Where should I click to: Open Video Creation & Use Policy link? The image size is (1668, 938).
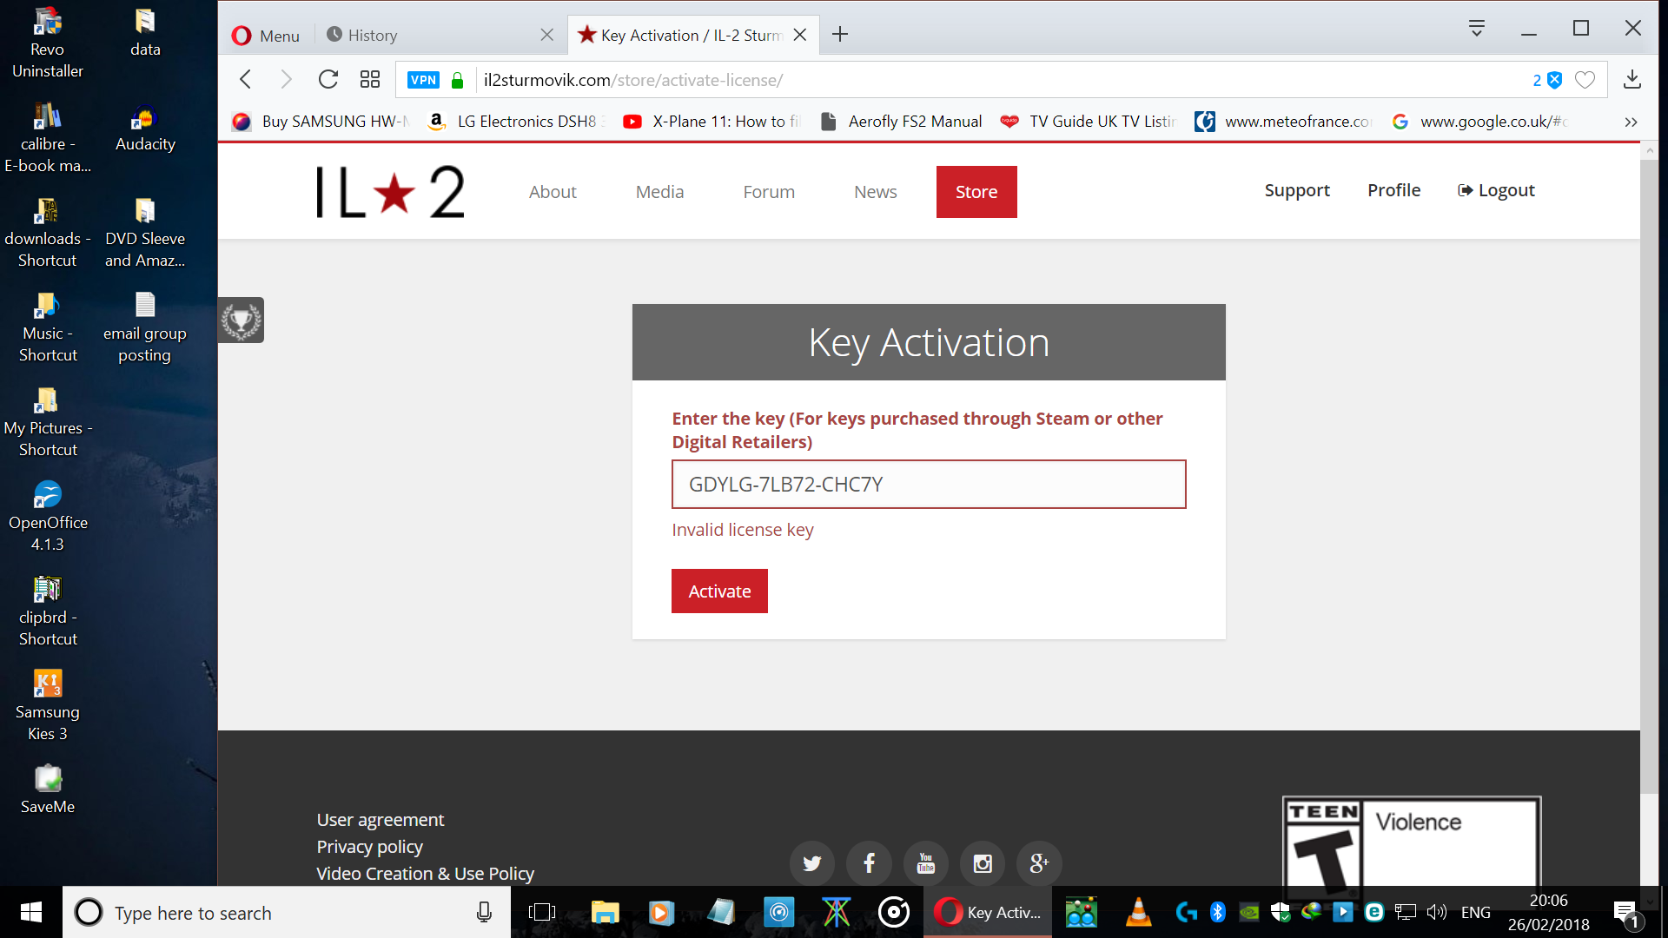coord(425,874)
